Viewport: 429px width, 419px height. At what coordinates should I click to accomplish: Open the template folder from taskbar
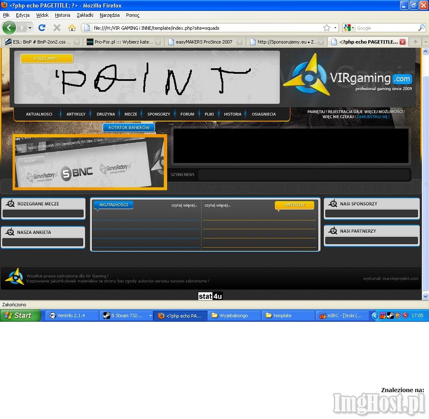pos(288,316)
